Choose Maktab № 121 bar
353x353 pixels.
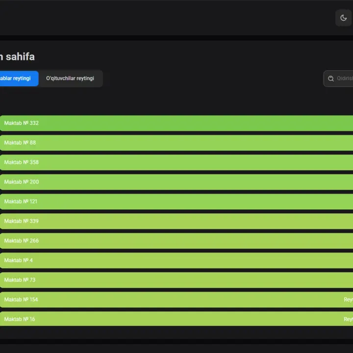(176, 202)
